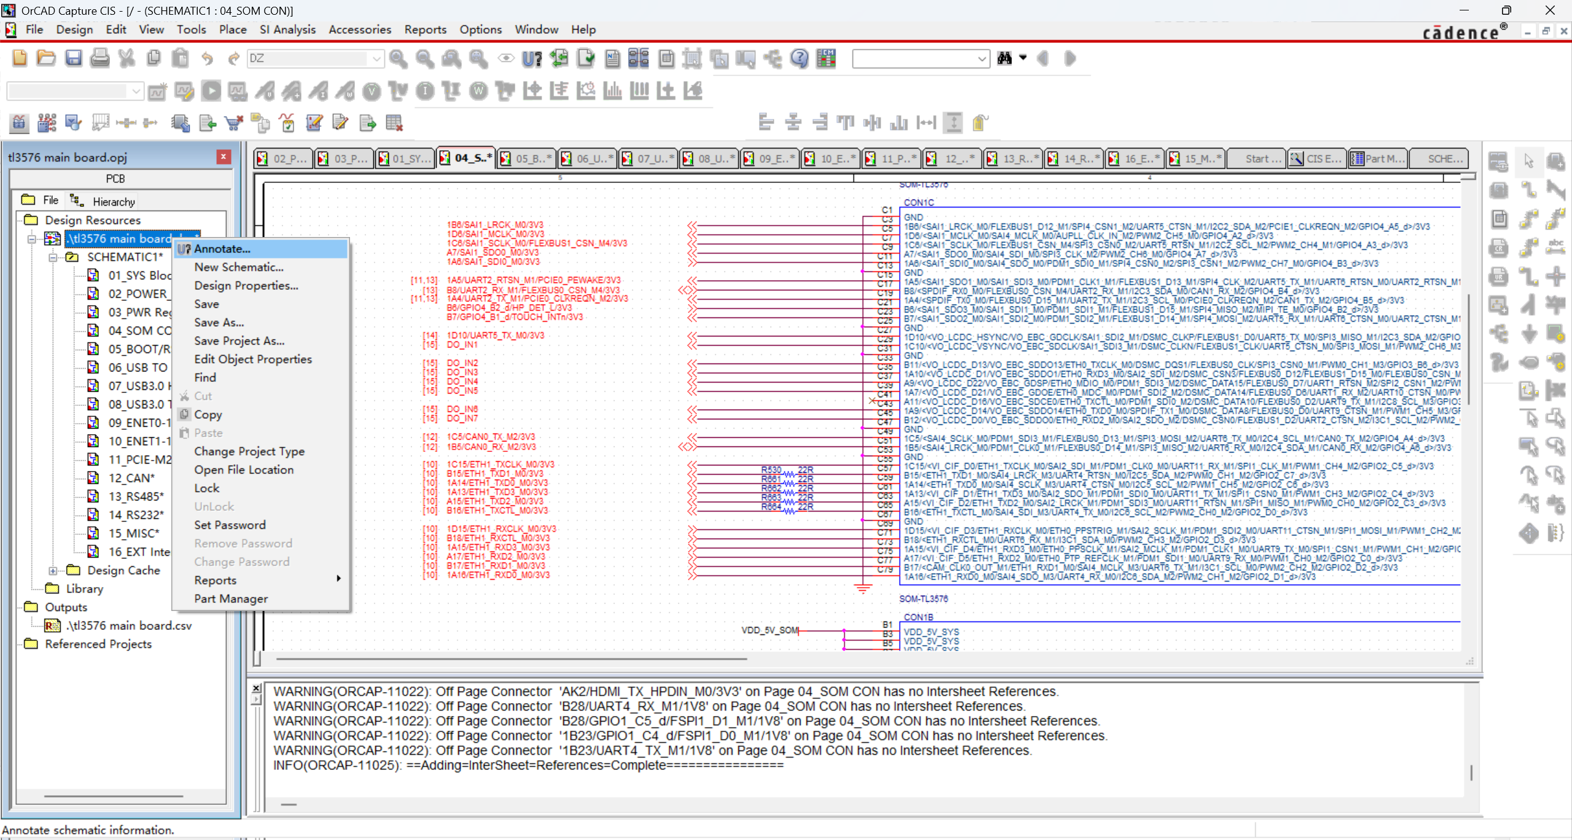
Task: Collapse the tl3576 main board.dsn node
Action: point(32,239)
